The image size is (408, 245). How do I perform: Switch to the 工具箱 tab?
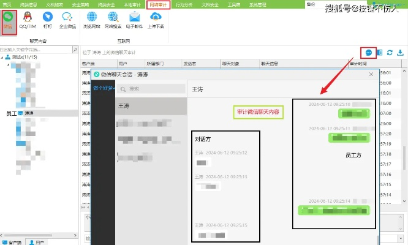pos(233,5)
